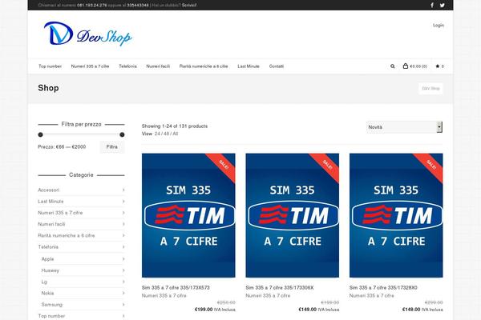This screenshot has height=320, width=481.
Task: View 48 products per page
Action: (x=166, y=134)
